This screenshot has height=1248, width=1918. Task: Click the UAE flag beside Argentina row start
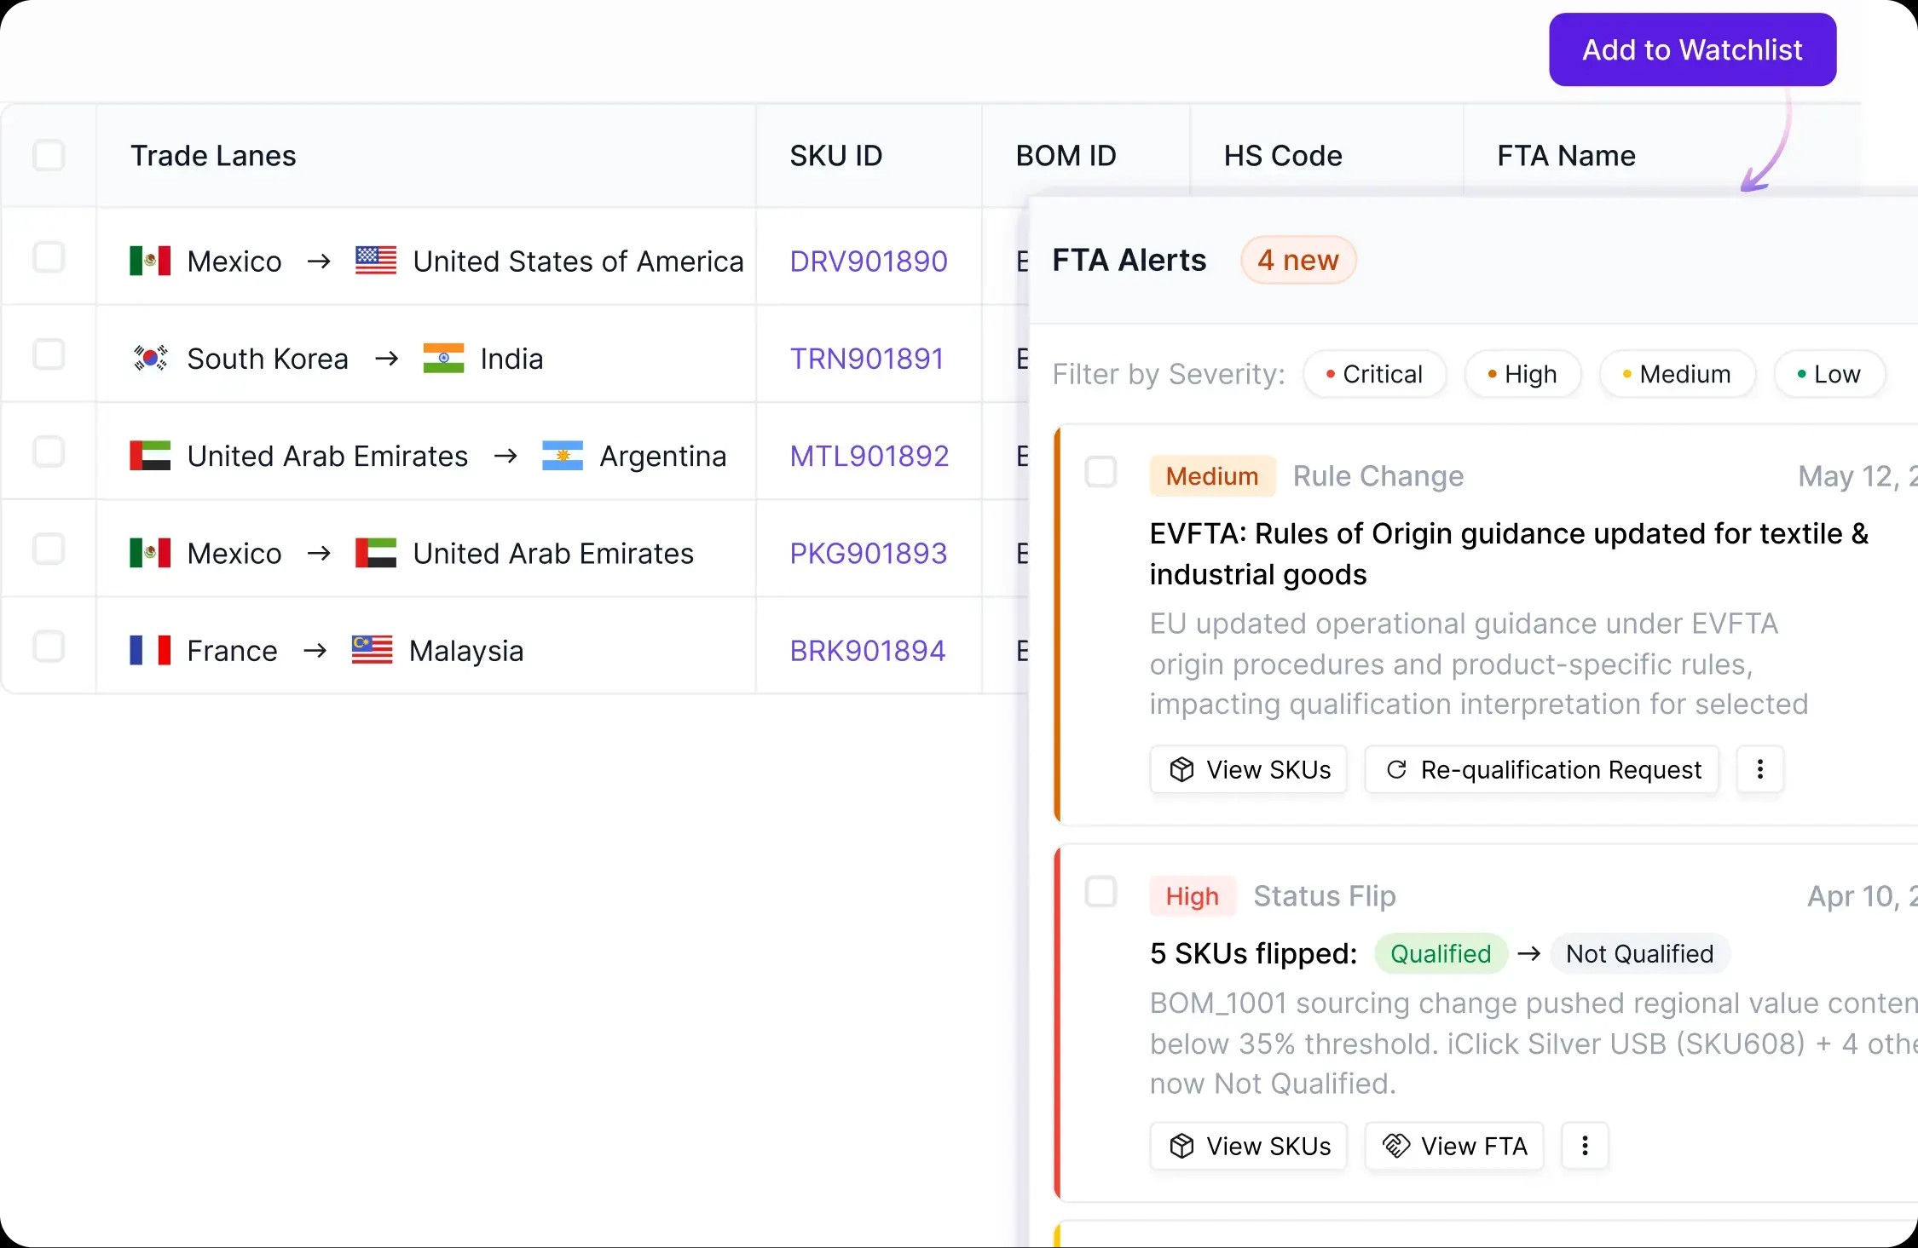(150, 456)
